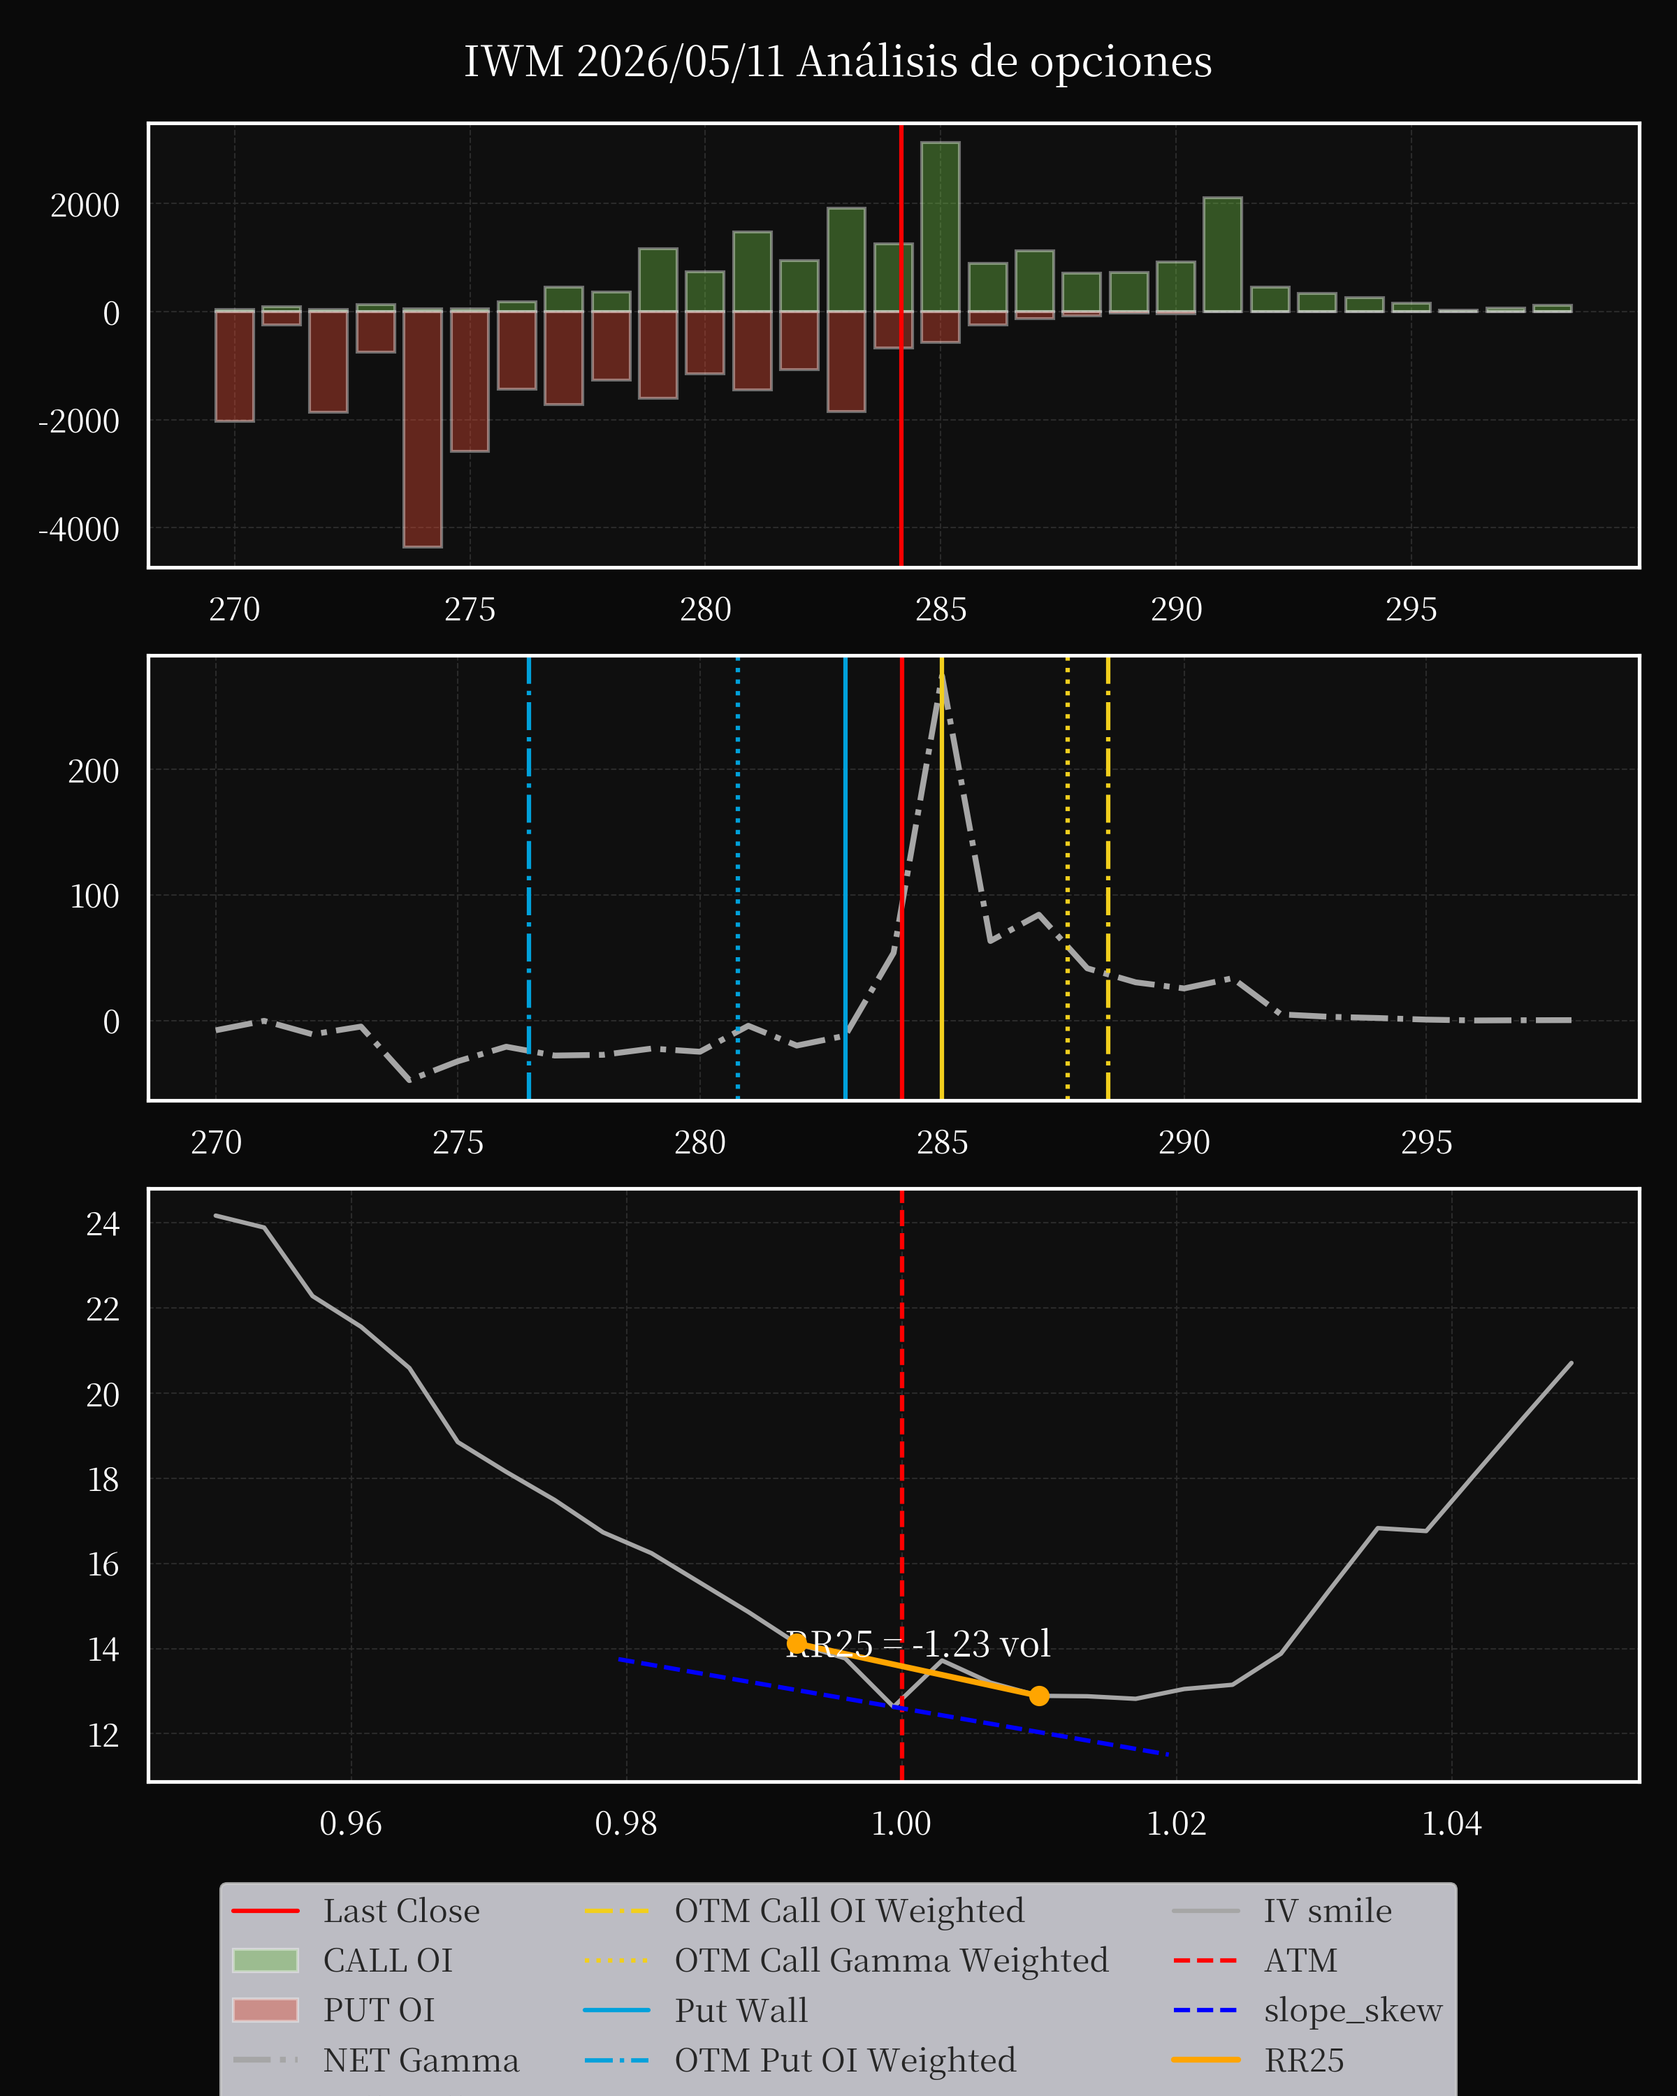Click the '200' y-axis label in gamma chart

pos(94,771)
